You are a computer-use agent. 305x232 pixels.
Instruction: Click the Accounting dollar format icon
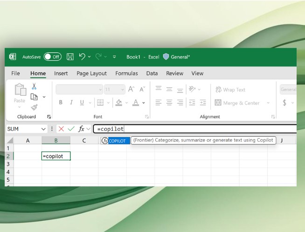coord(284,103)
